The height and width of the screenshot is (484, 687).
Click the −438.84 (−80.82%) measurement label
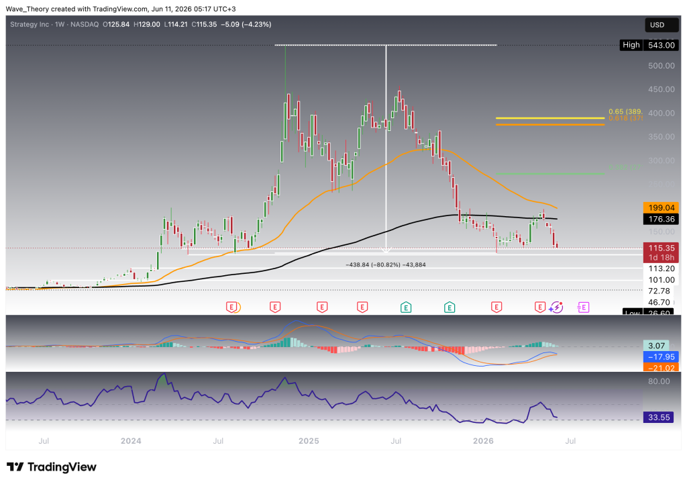[x=386, y=264]
